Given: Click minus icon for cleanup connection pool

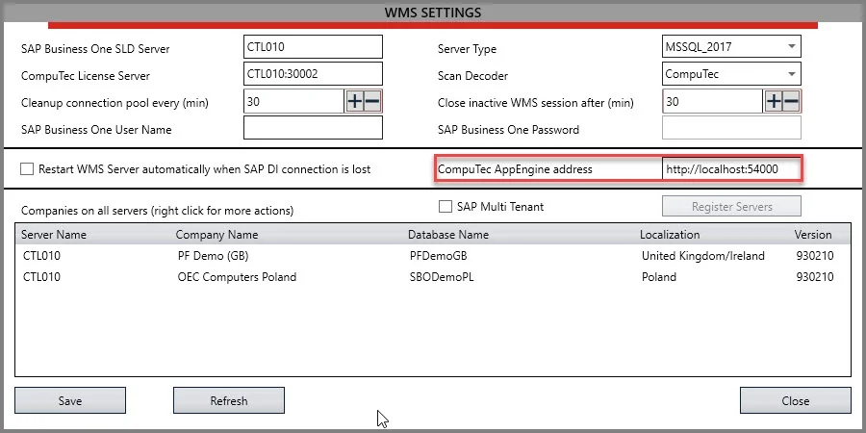Looking at the screenshot, I should click(372, 101).
